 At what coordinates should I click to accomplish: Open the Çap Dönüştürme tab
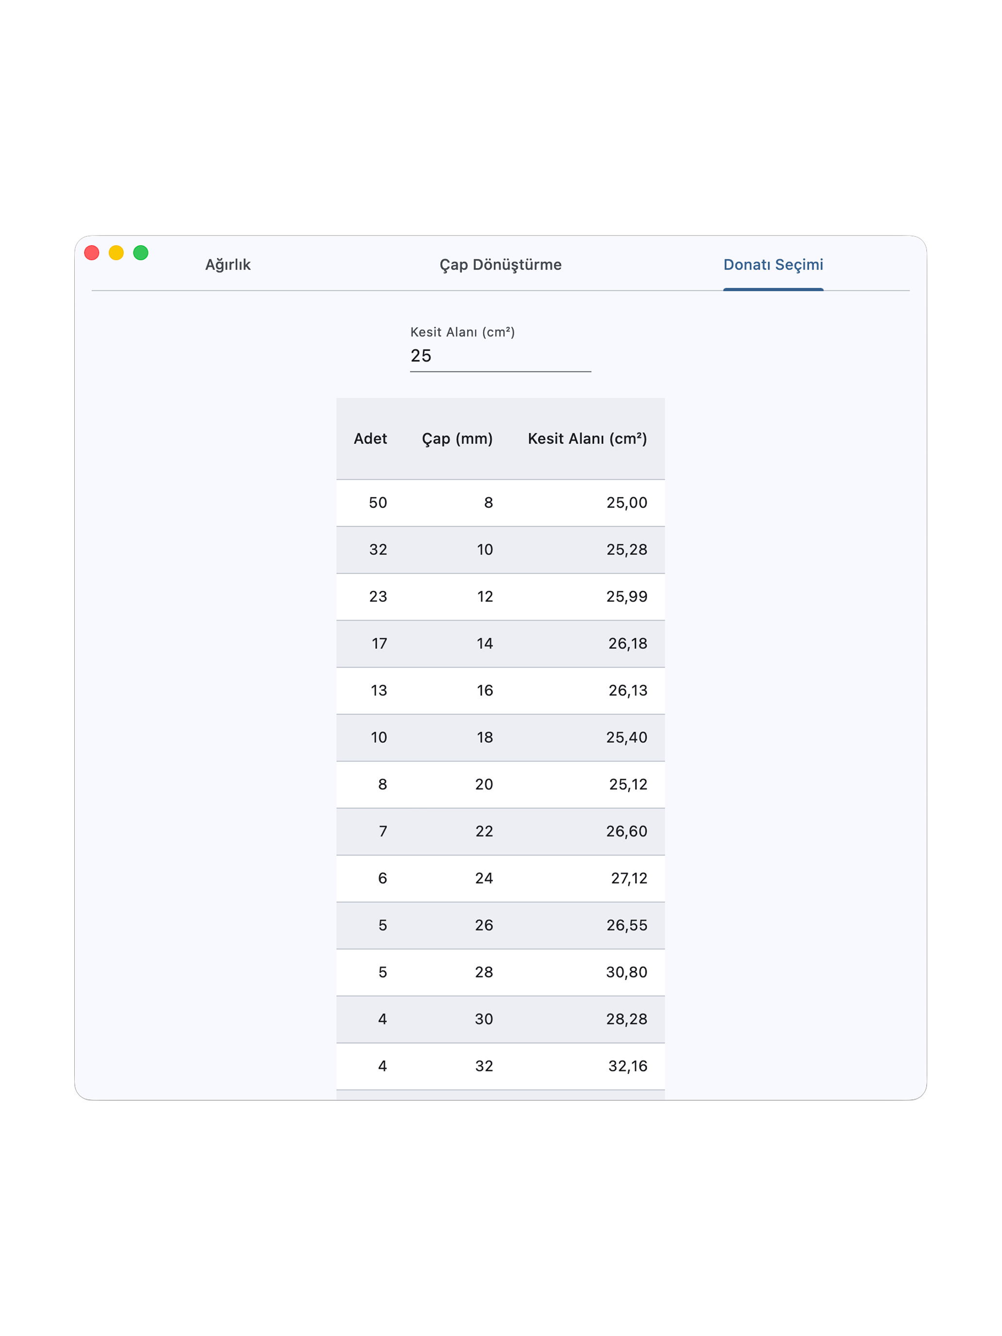tap(501, 265)
